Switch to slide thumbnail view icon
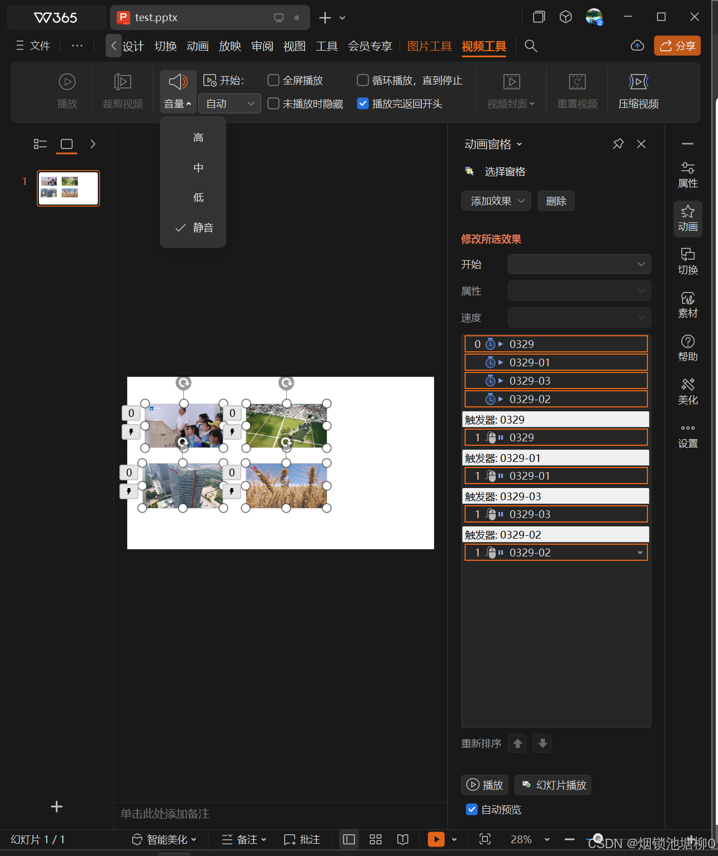718x856 pixels. 67,144
